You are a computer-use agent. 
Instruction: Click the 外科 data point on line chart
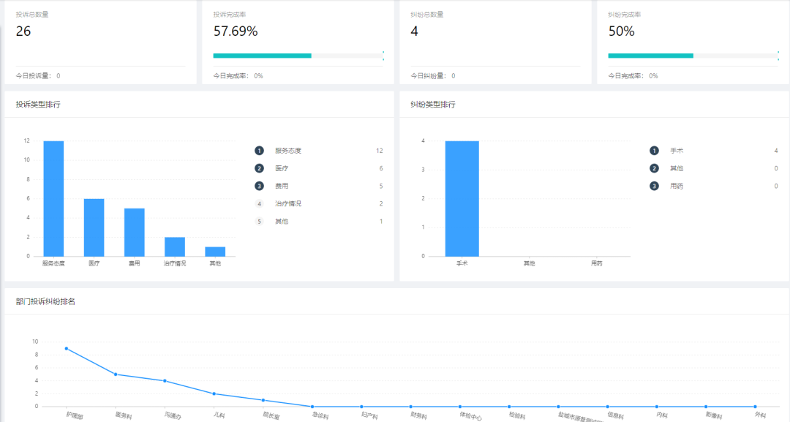pyautogui.click(x=755, y=407)
